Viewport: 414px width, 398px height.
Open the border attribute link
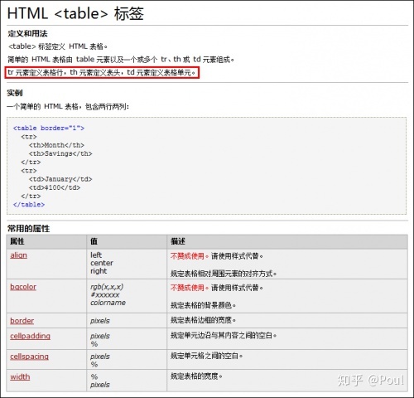pyautogui.click(x=22, y=321)
